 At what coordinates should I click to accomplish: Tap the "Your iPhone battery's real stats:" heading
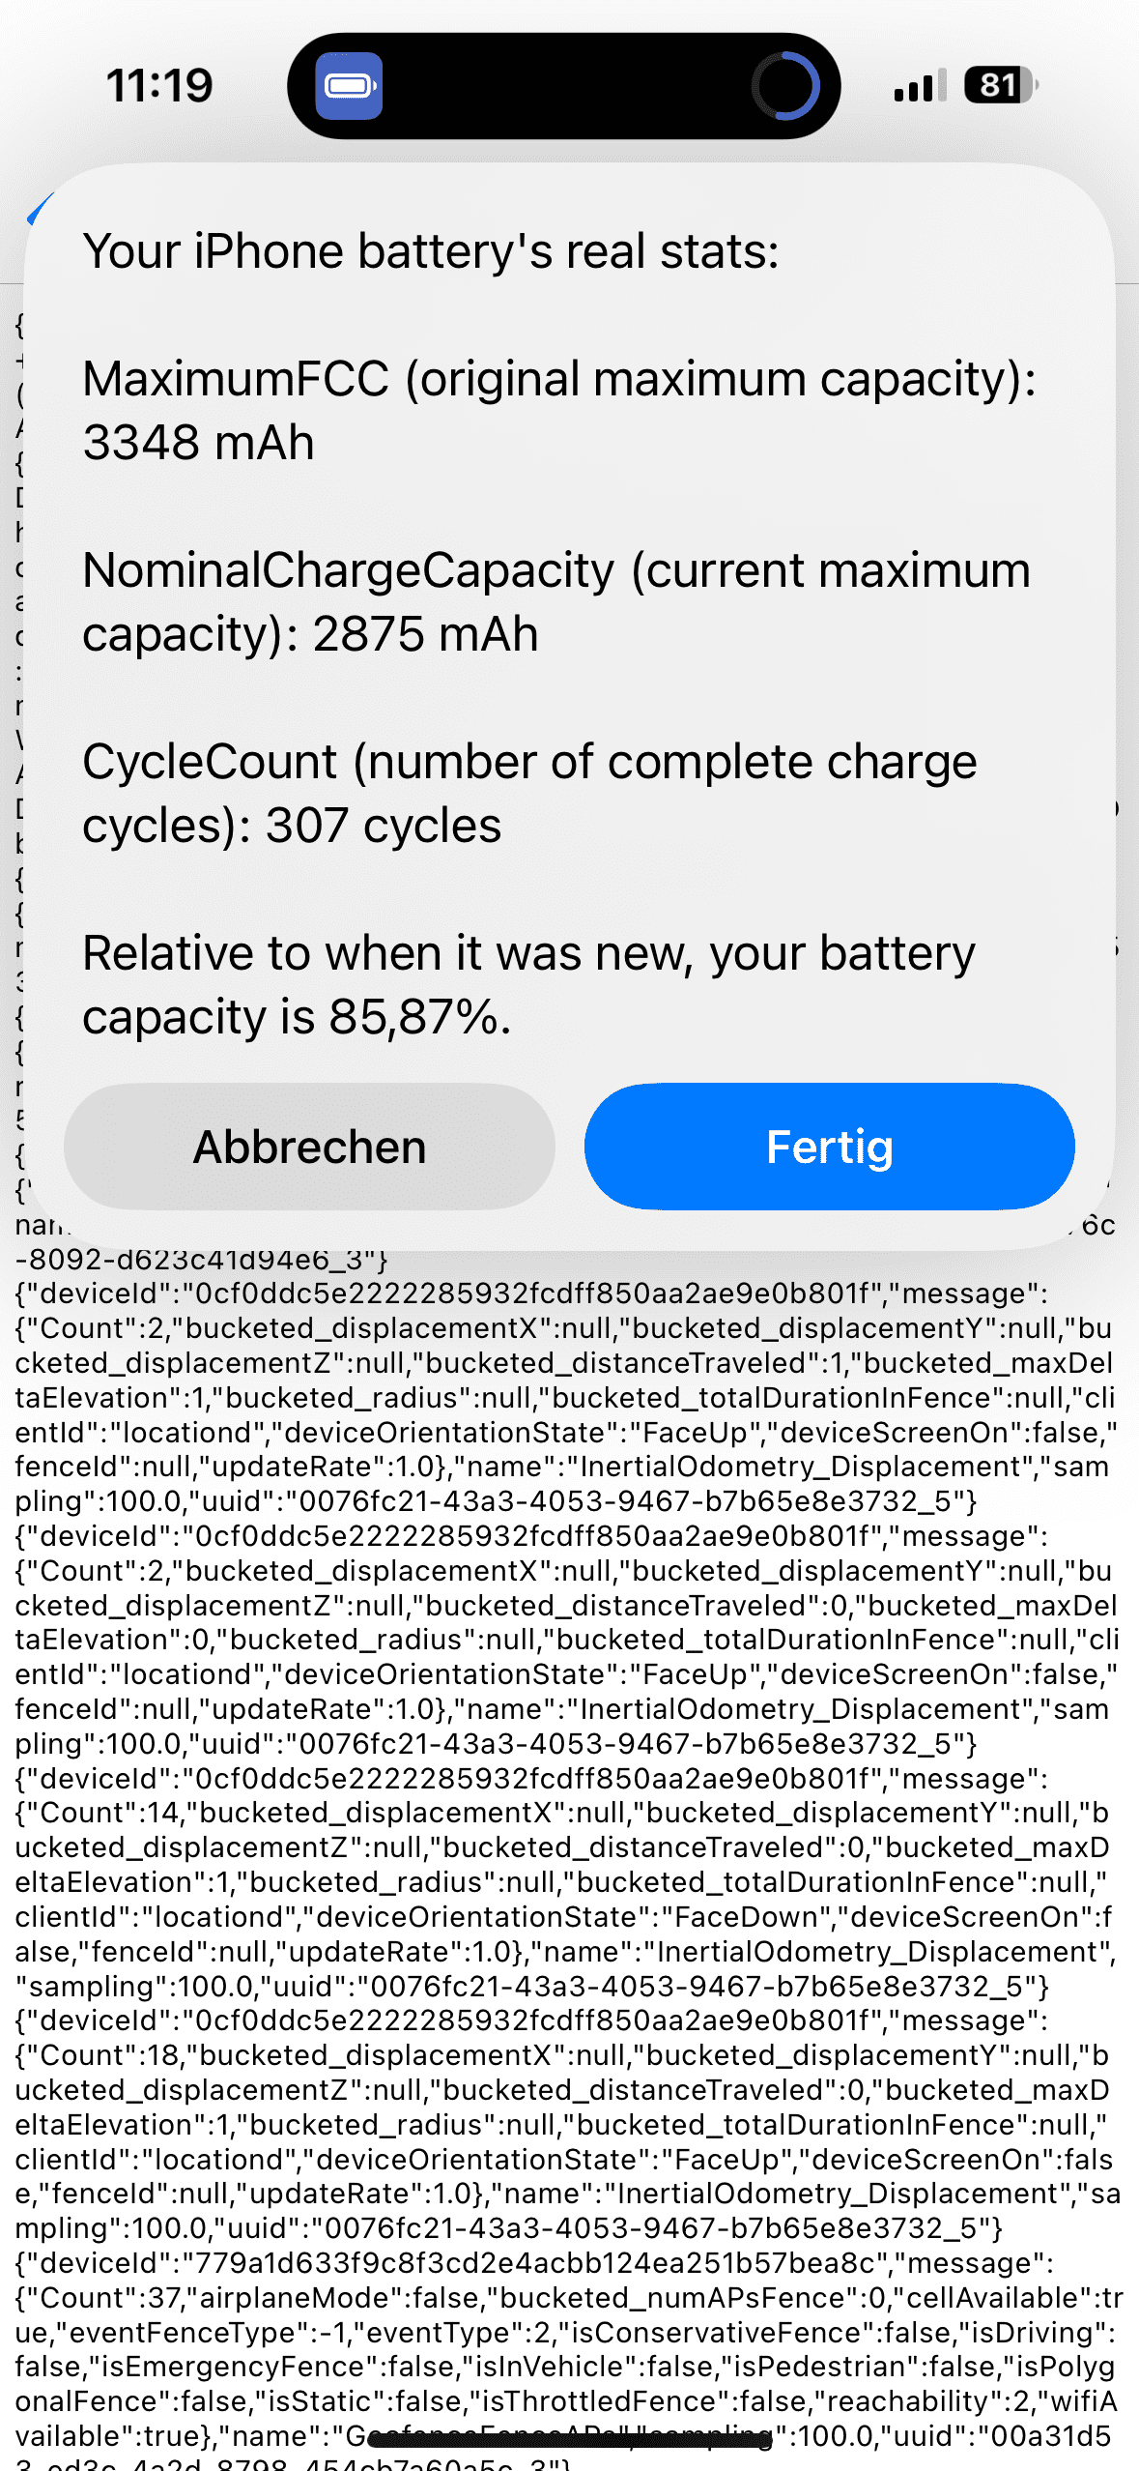tap(431, 251)
